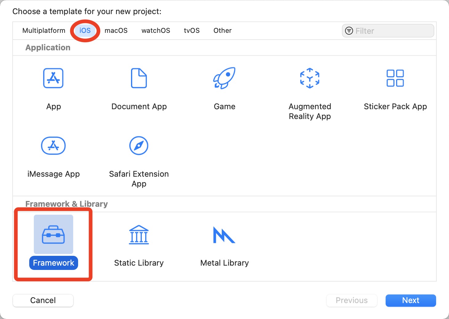
Task: Cancel the project creation dialog
Action: click(x=43, y=300)
